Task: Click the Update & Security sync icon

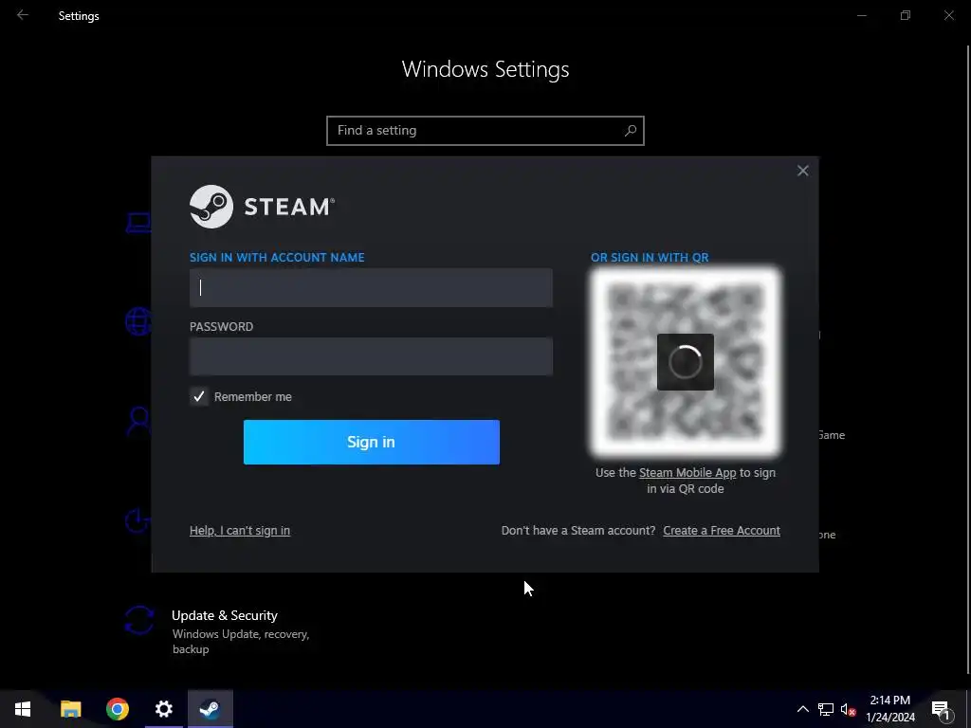Action: coord(138,620)
